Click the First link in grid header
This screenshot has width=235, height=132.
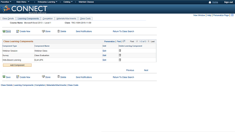point(132,41)
